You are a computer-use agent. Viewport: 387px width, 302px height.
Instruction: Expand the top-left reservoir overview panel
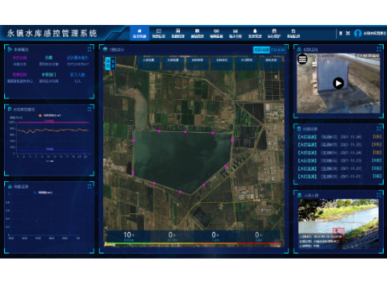point(89,49)
